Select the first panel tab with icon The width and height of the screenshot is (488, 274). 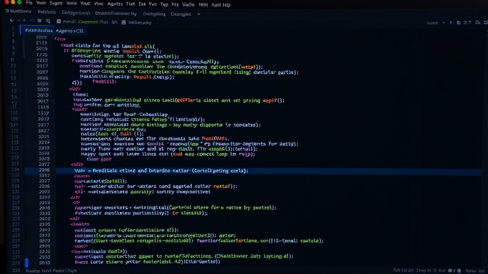[x=19, y=11]
